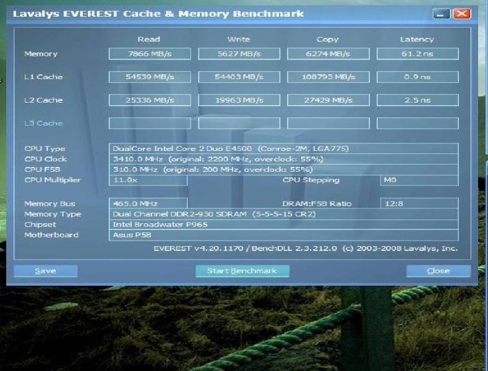Click the DRAM:FSB Ratio label
The width and height of the screenshot is (488, 371).
tap(317, 203)
